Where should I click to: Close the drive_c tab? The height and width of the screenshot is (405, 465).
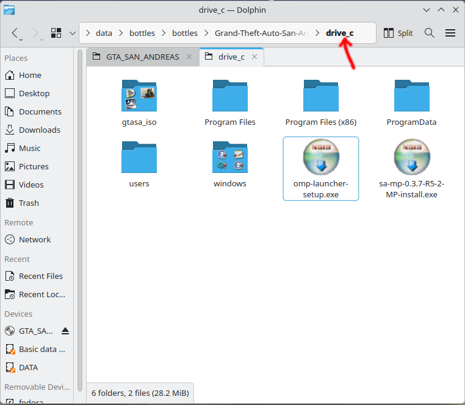point(254,57)
